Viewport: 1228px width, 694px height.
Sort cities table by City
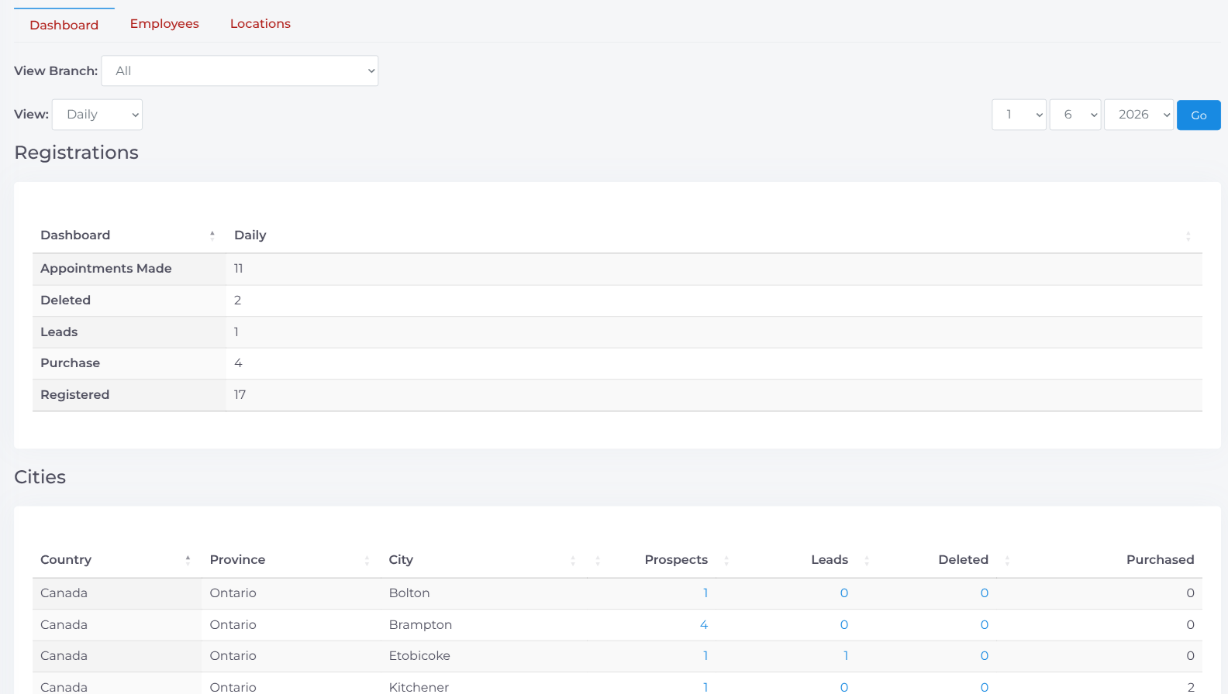pos(484,560)
